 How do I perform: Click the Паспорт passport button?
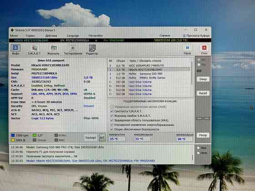click(x=91, y=137)
